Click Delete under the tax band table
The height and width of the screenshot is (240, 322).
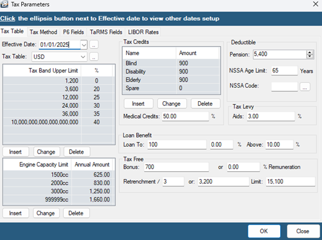[x=77, y=152]
